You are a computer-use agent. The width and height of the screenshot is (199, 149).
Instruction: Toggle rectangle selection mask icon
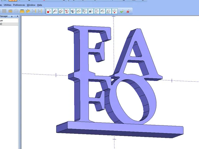click(73, 11)
